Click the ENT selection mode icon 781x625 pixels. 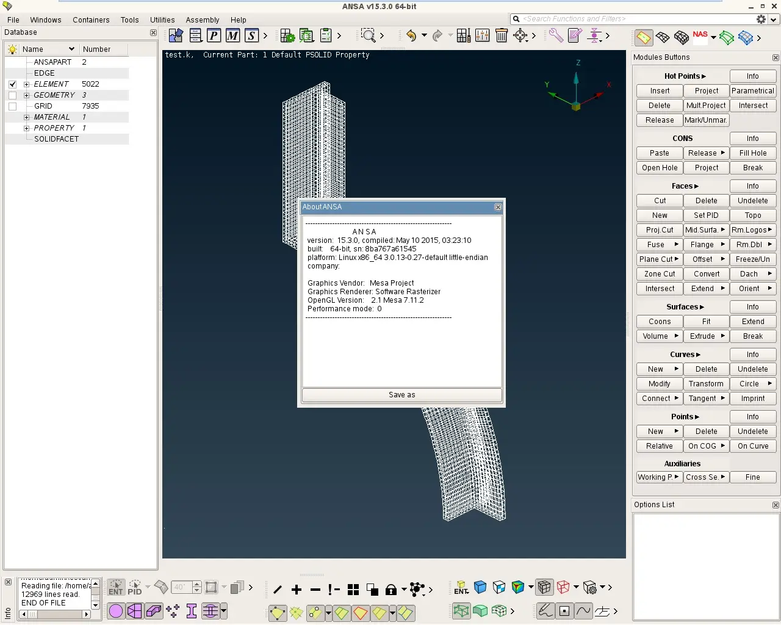click(116, 587)
